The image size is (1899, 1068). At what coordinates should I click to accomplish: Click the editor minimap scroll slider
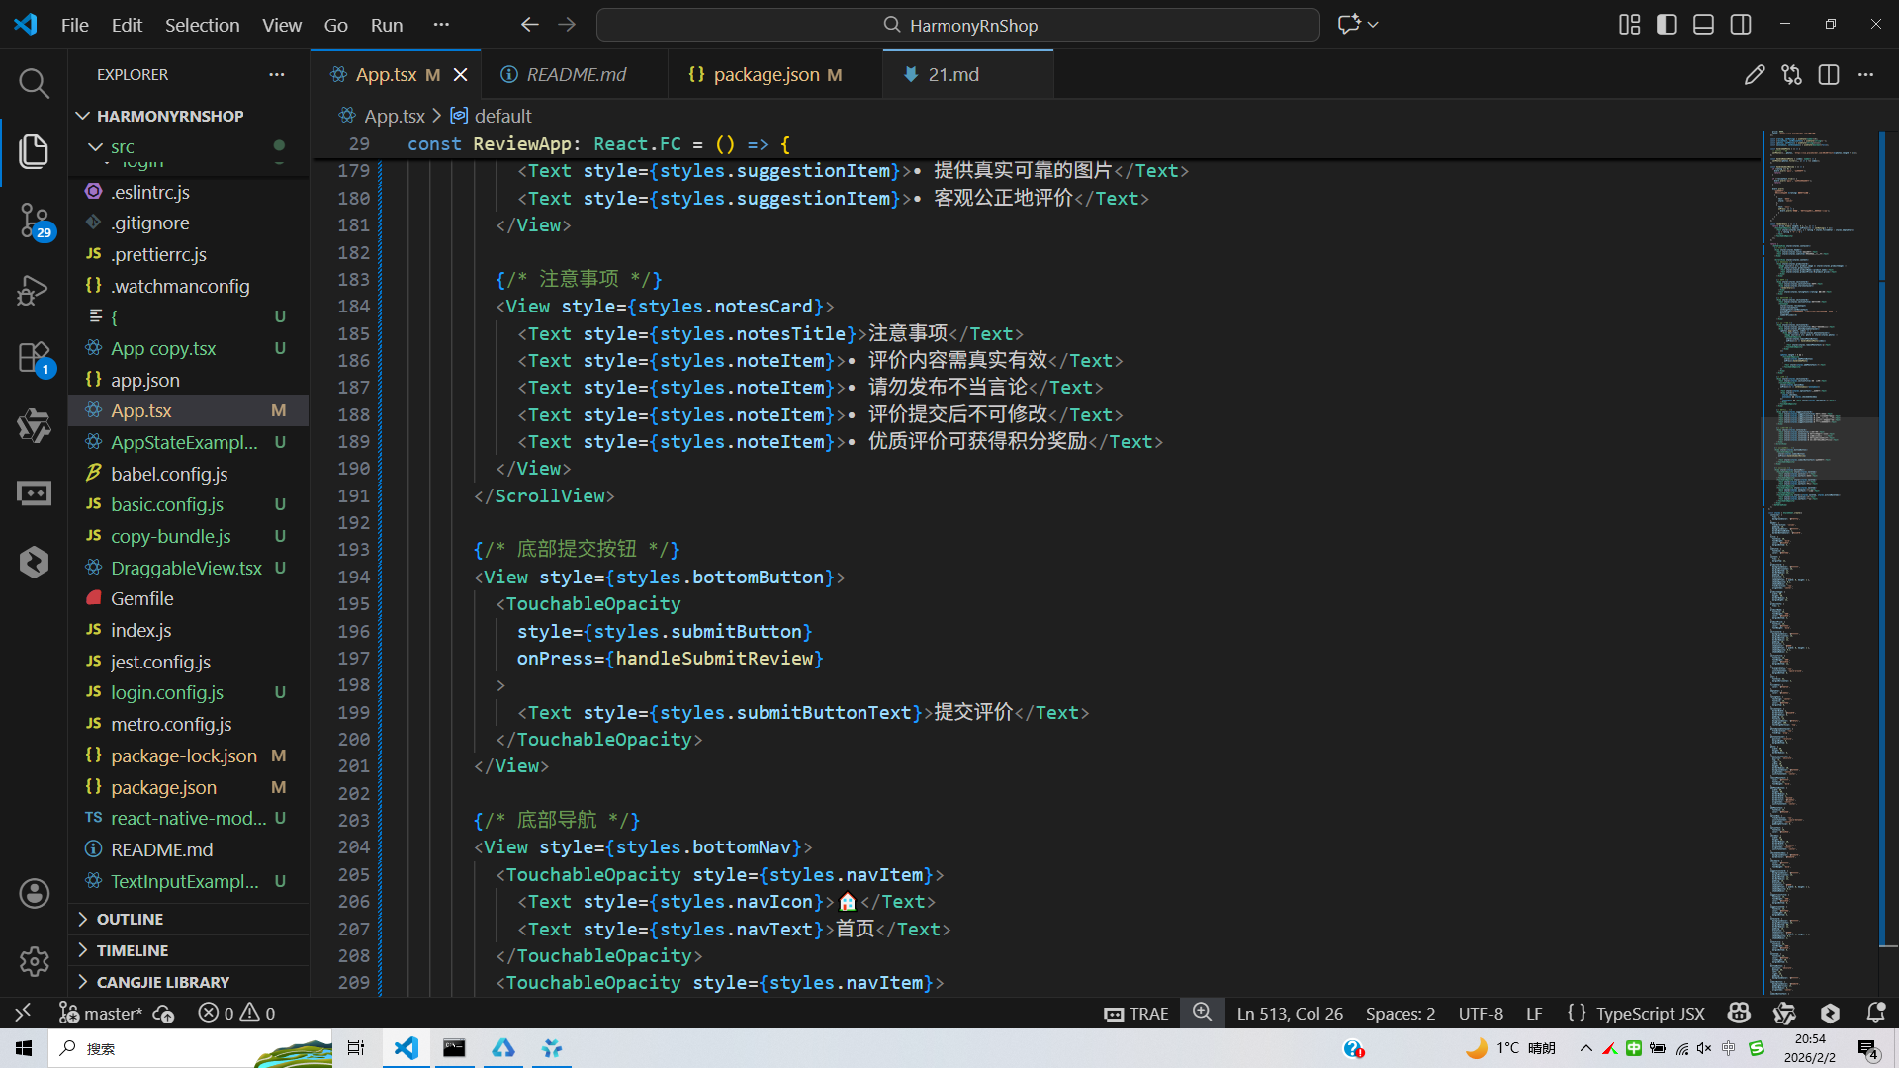(1818, 448)
